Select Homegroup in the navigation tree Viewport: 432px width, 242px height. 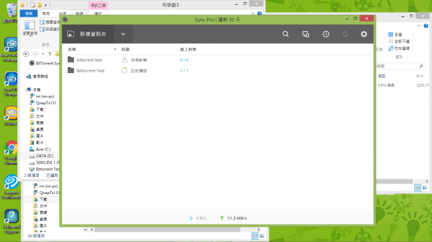[x=37, y=77]
